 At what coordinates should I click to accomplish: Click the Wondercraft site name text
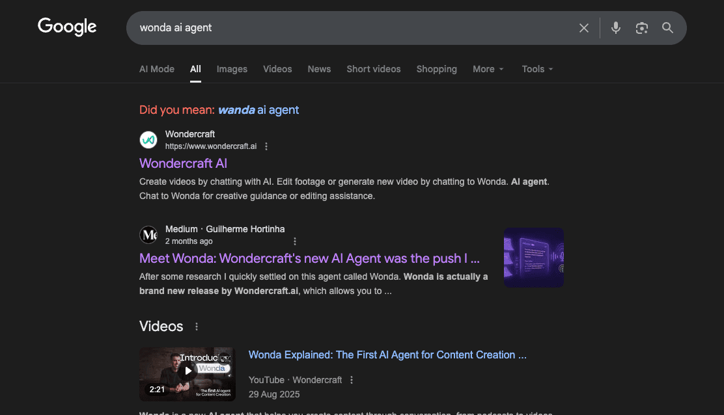point(189,134)
